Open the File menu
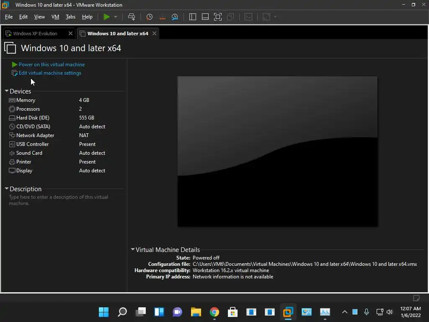Viewport: 429px width, 322px height. (x=9, y=17)
